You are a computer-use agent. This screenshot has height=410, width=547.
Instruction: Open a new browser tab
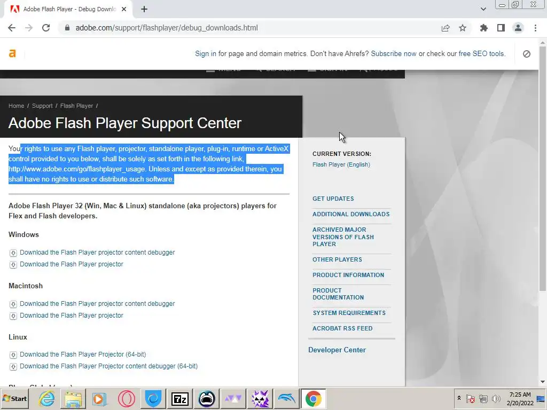click(x=144, y=10)
